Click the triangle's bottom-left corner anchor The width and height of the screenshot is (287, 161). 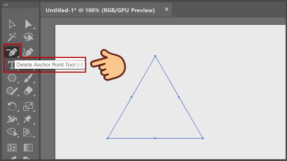[107, 138]
